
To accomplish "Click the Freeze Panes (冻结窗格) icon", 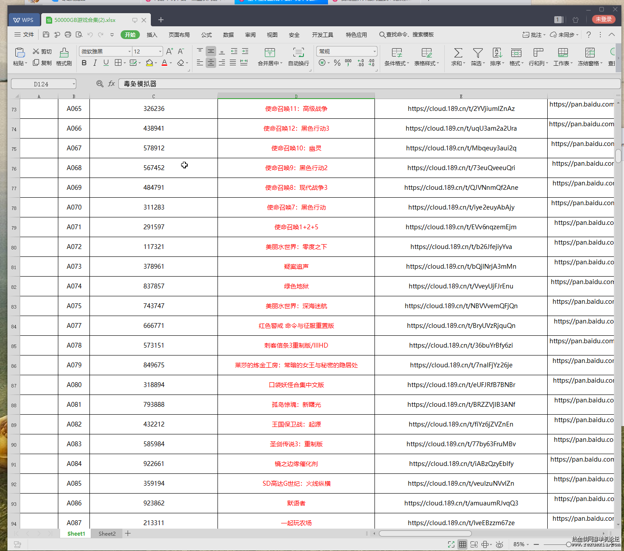I will (x=590, y=53).
